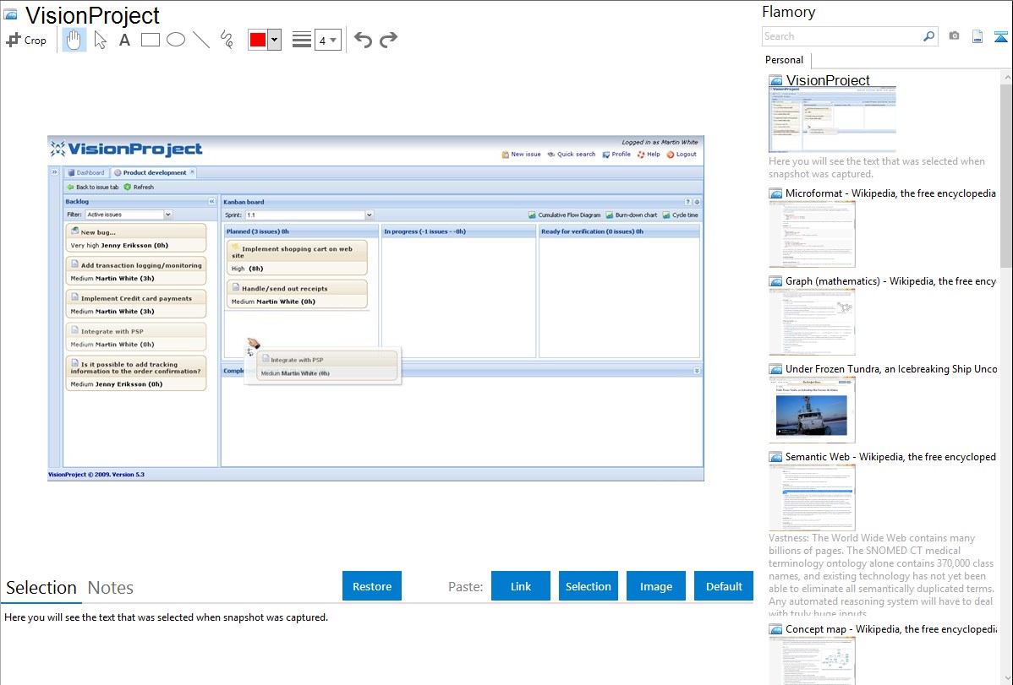Open the Burn-down chart
This screenshot has width=1013, height=685.
pyautogui.click(x=631, y=215)
